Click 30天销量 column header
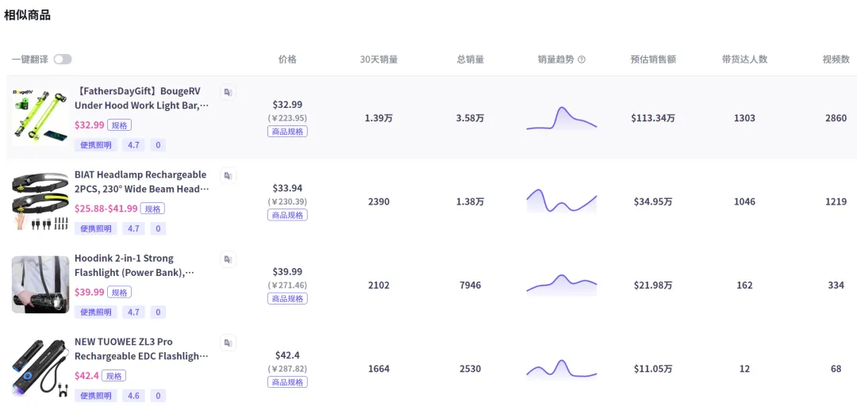Screen dimensions: 857x410 [379, 59]
